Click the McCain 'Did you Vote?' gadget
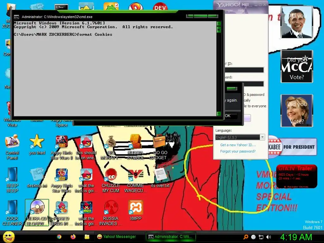Image resolution: width=324 pixels, height=243 pixels. (297, 66)
